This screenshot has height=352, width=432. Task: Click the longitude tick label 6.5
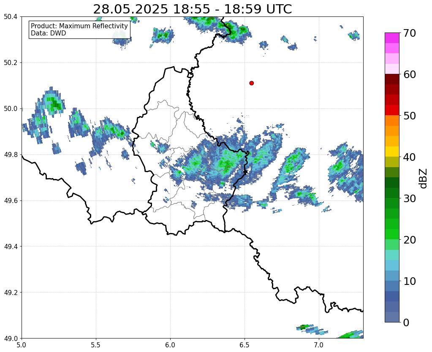pyautogui.click(x=245, y=345)
